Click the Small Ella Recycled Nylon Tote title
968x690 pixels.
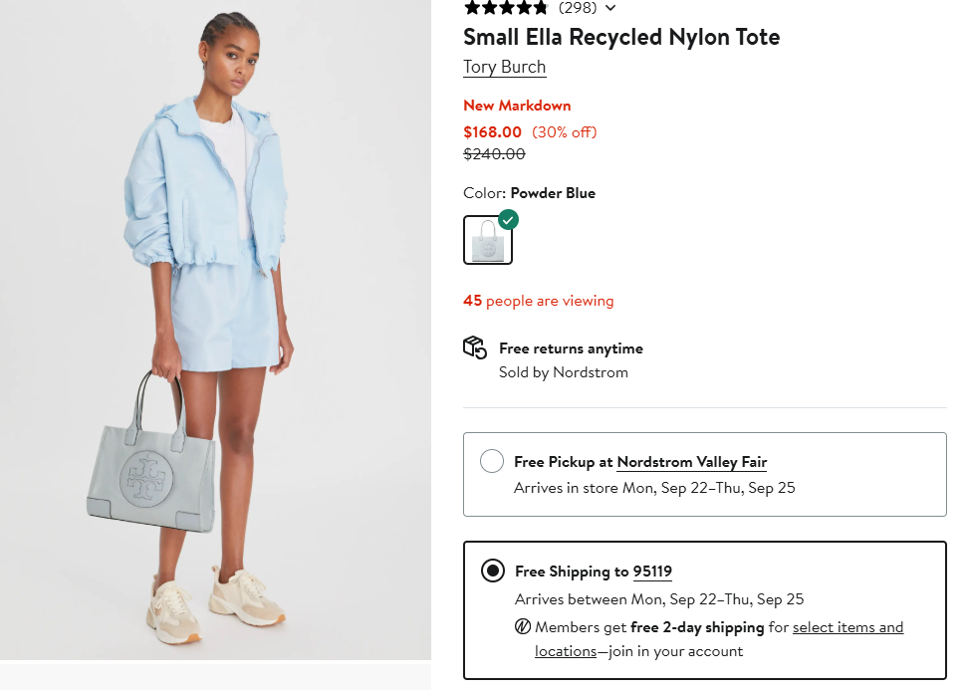tap(621, 37)
